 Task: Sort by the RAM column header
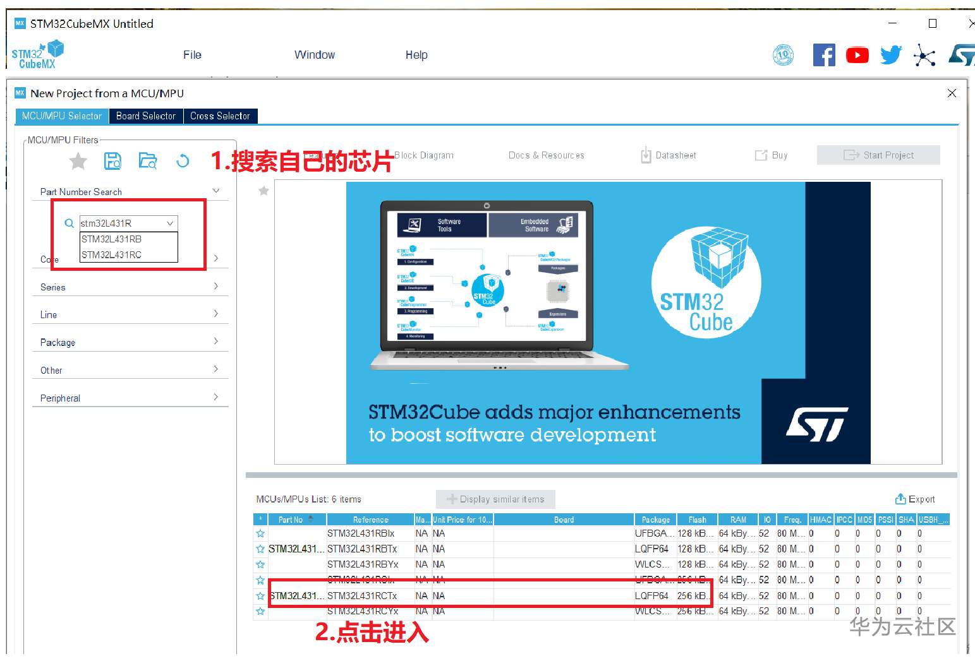pyautogui.click(x=738, y=520)
